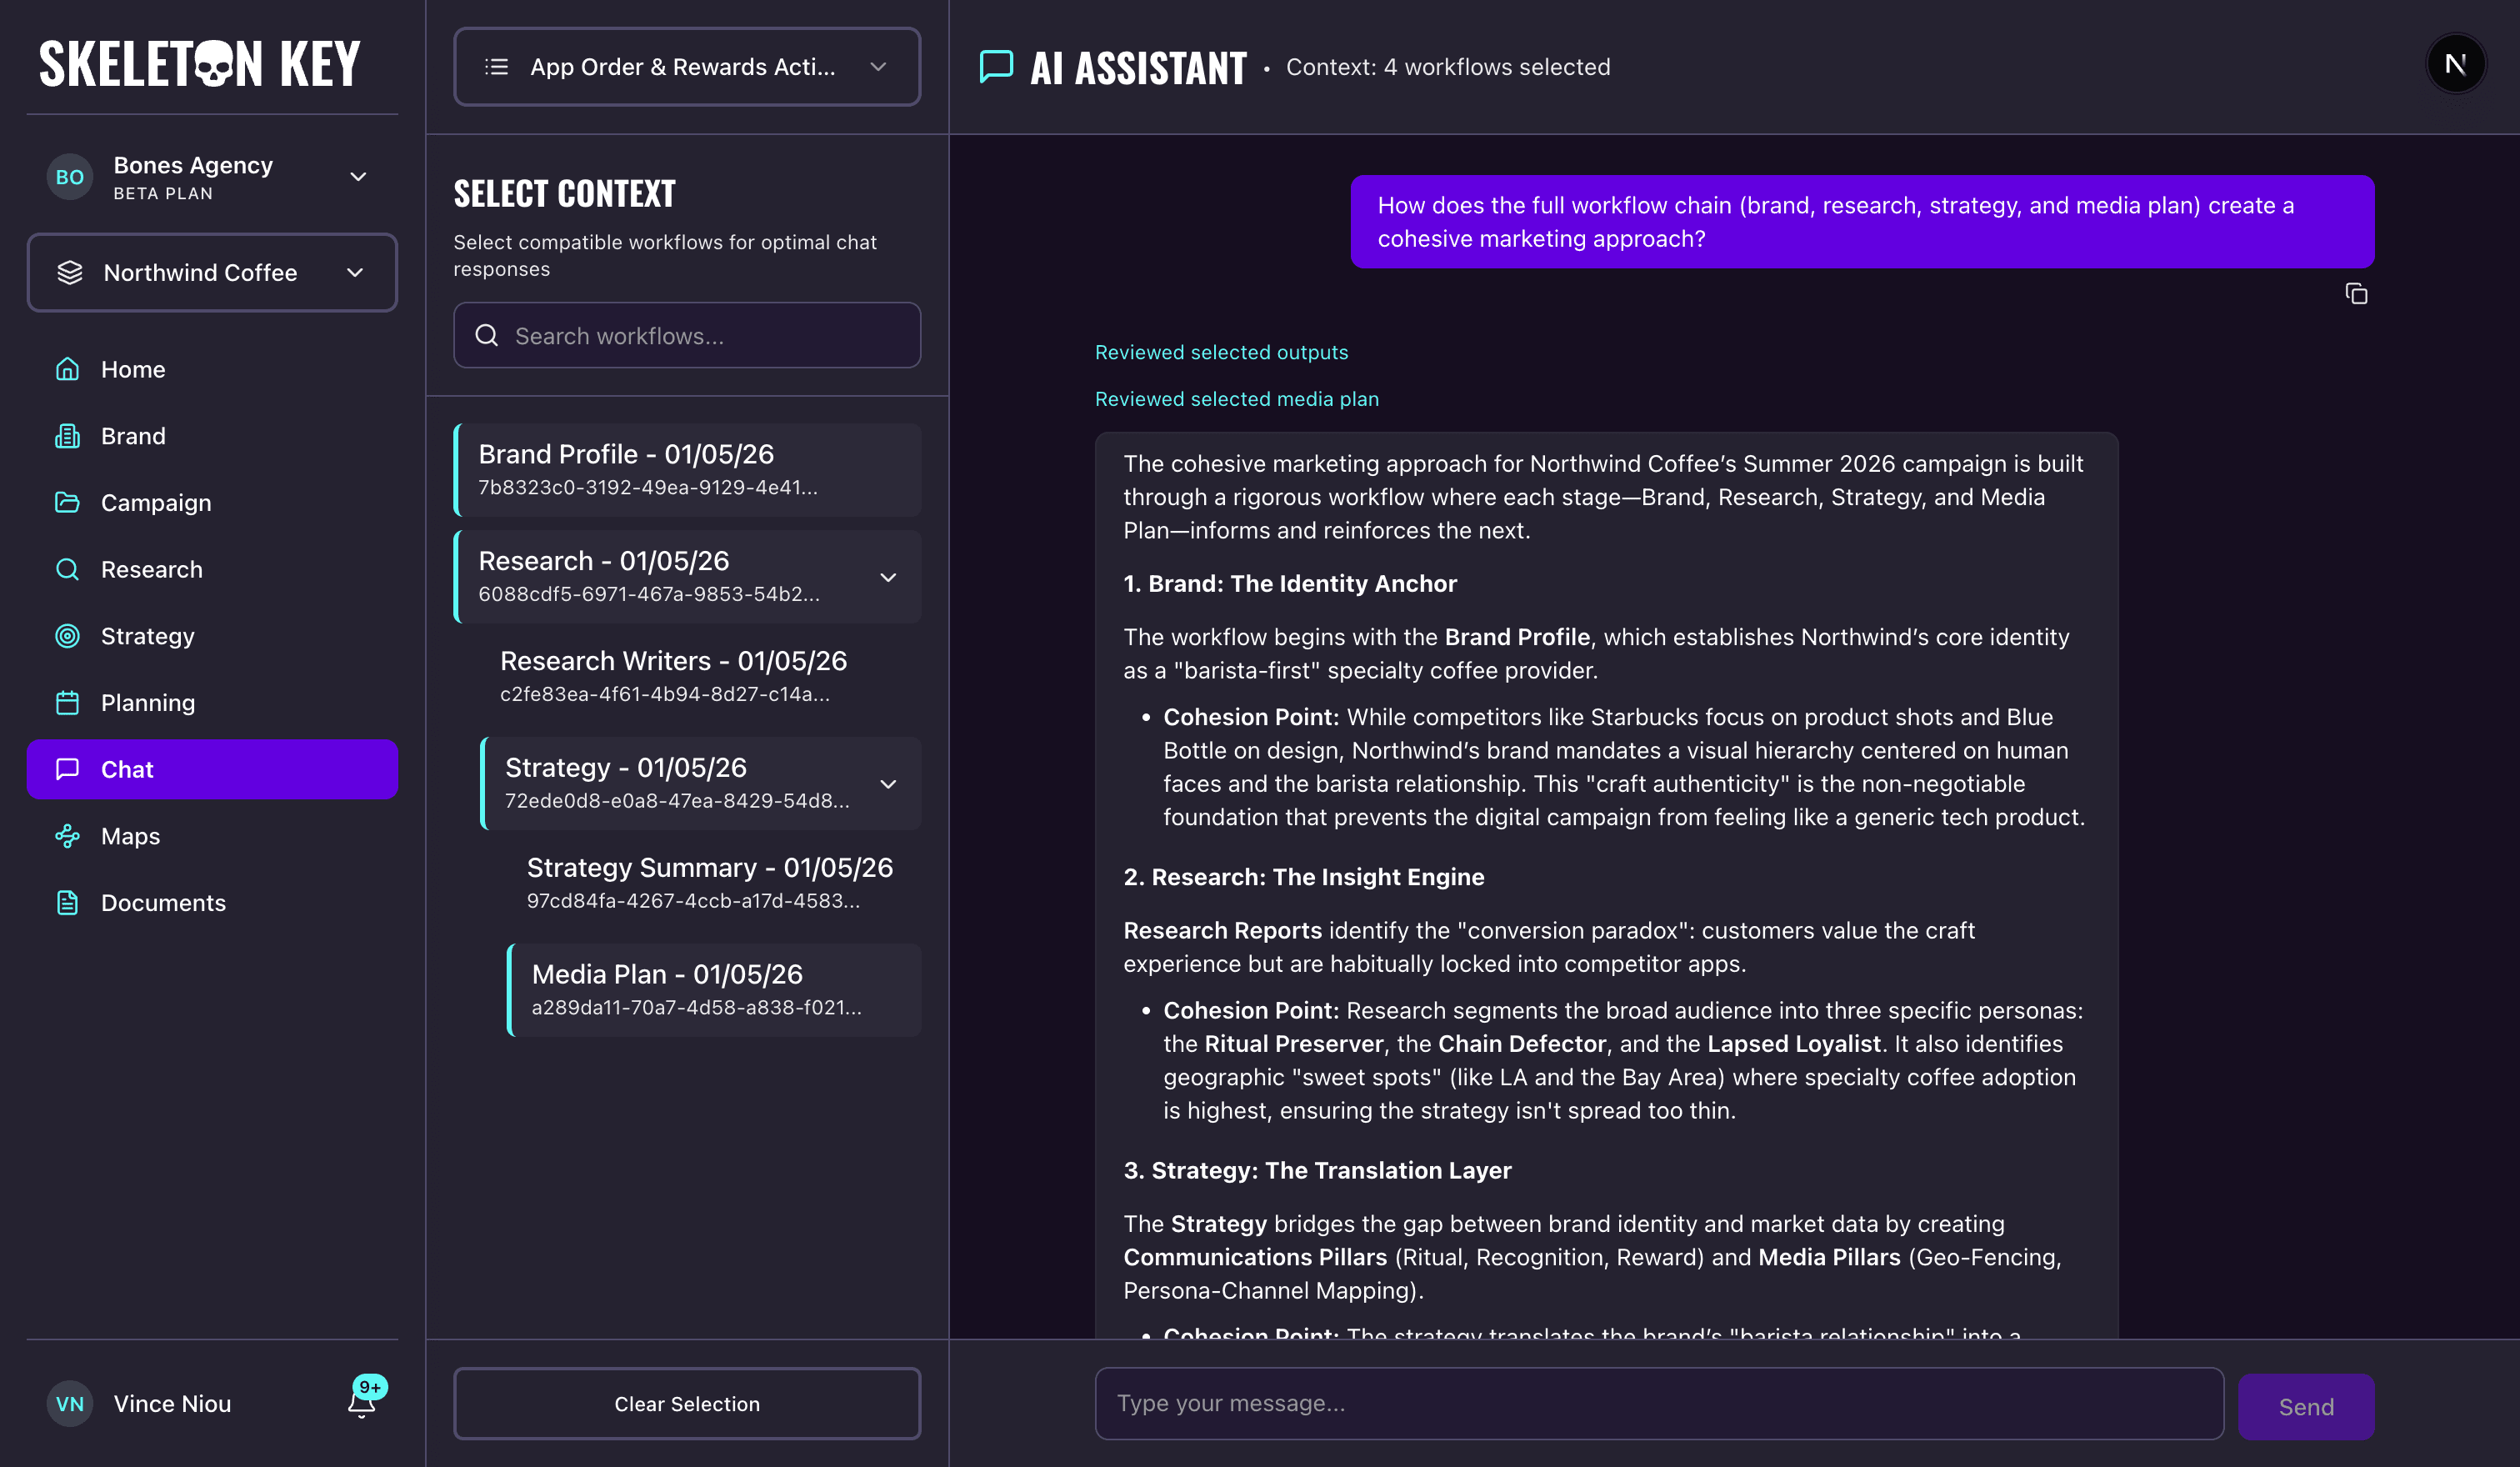Collapse the Research - 01/05/26 chevron
2520x1467 pixels.
click(888, 577)
